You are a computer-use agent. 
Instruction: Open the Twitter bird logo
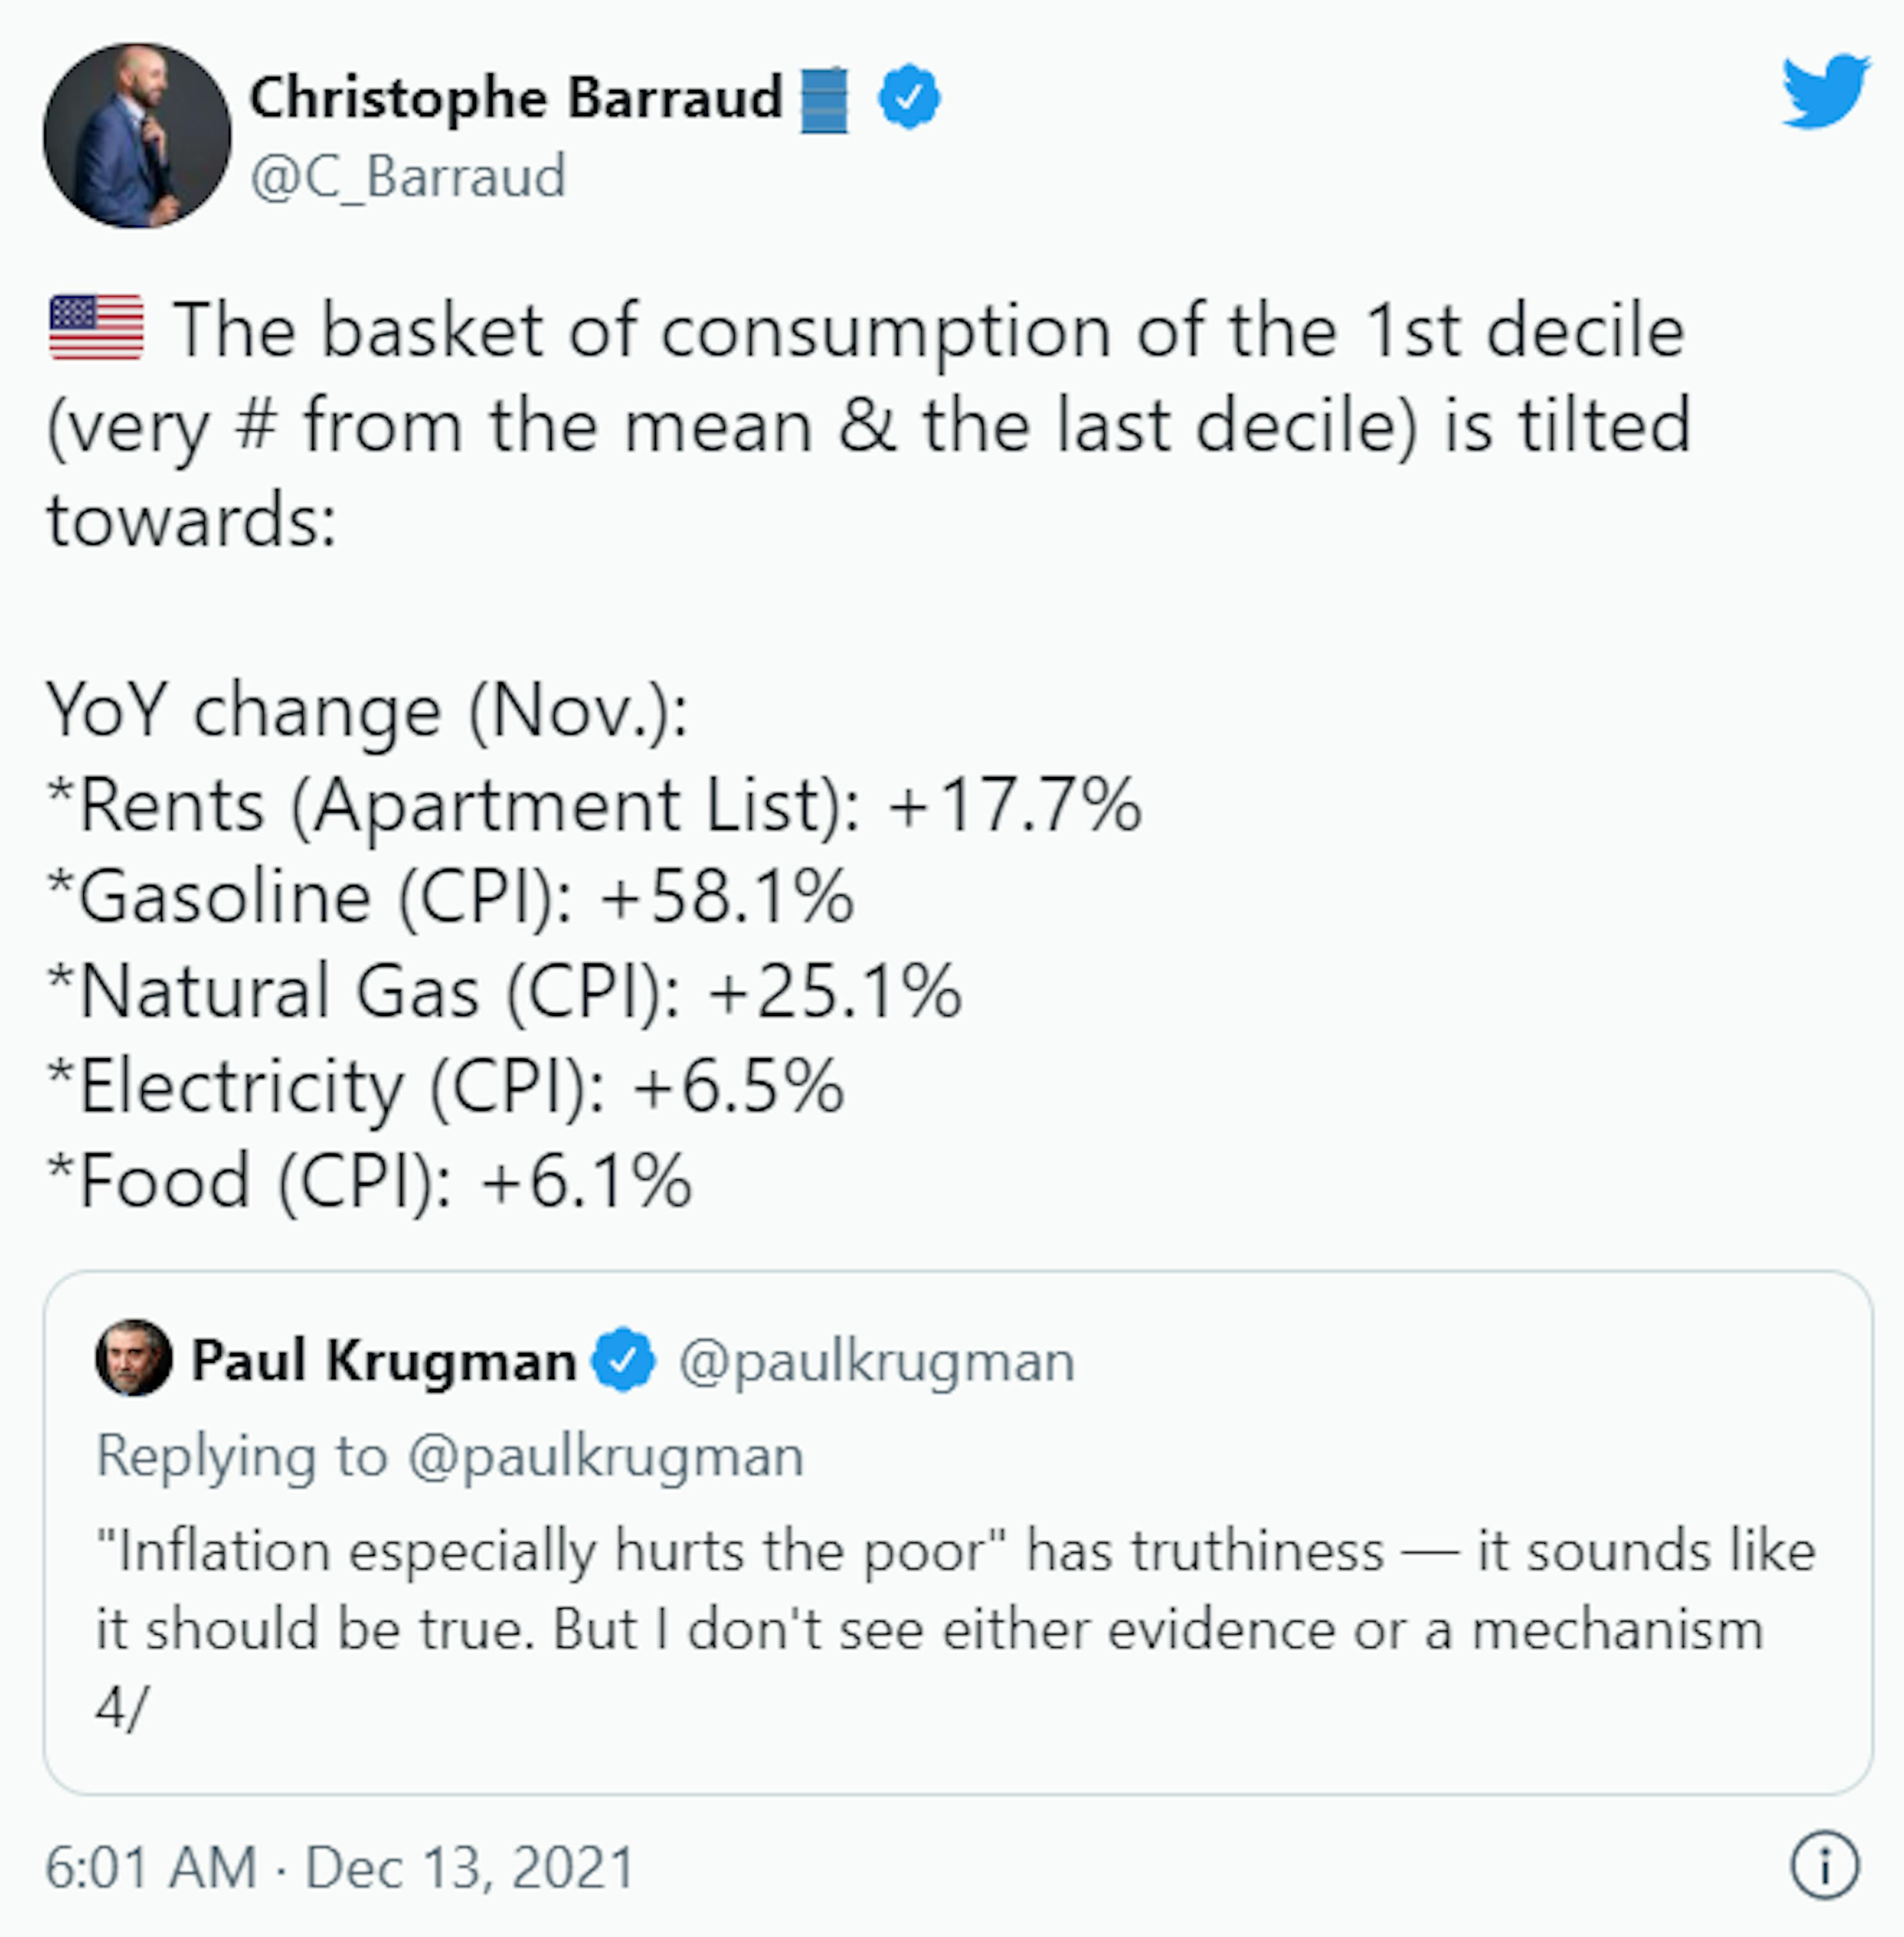(1825, 92)
